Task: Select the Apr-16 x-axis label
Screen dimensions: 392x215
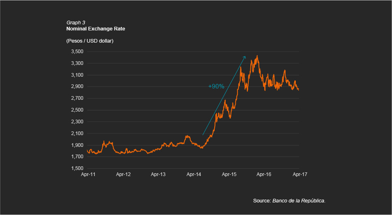Action: pyautogui.click(x=264, y=174)
